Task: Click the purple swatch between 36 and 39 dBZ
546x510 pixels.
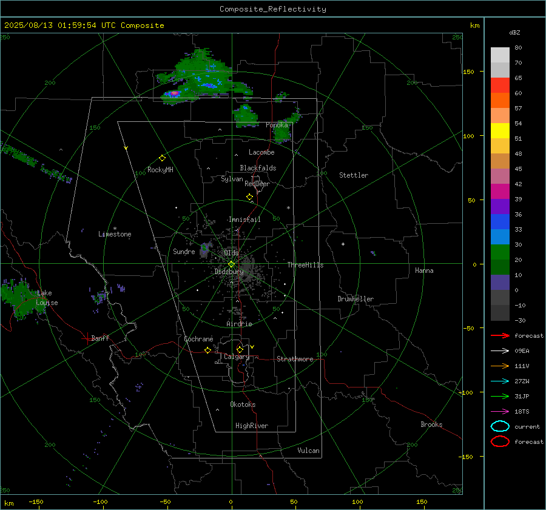Action: 500,206
